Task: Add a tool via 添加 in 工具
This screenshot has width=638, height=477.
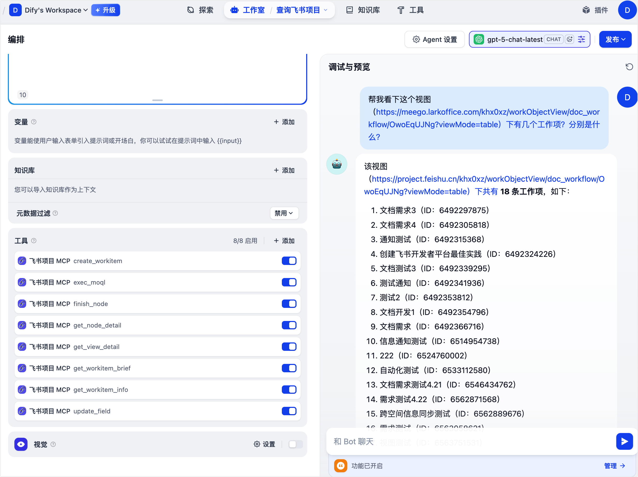Action: coord(284,241)
